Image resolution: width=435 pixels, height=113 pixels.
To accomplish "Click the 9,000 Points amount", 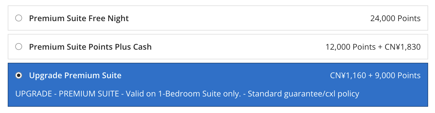I will click(x=398, y=76).
